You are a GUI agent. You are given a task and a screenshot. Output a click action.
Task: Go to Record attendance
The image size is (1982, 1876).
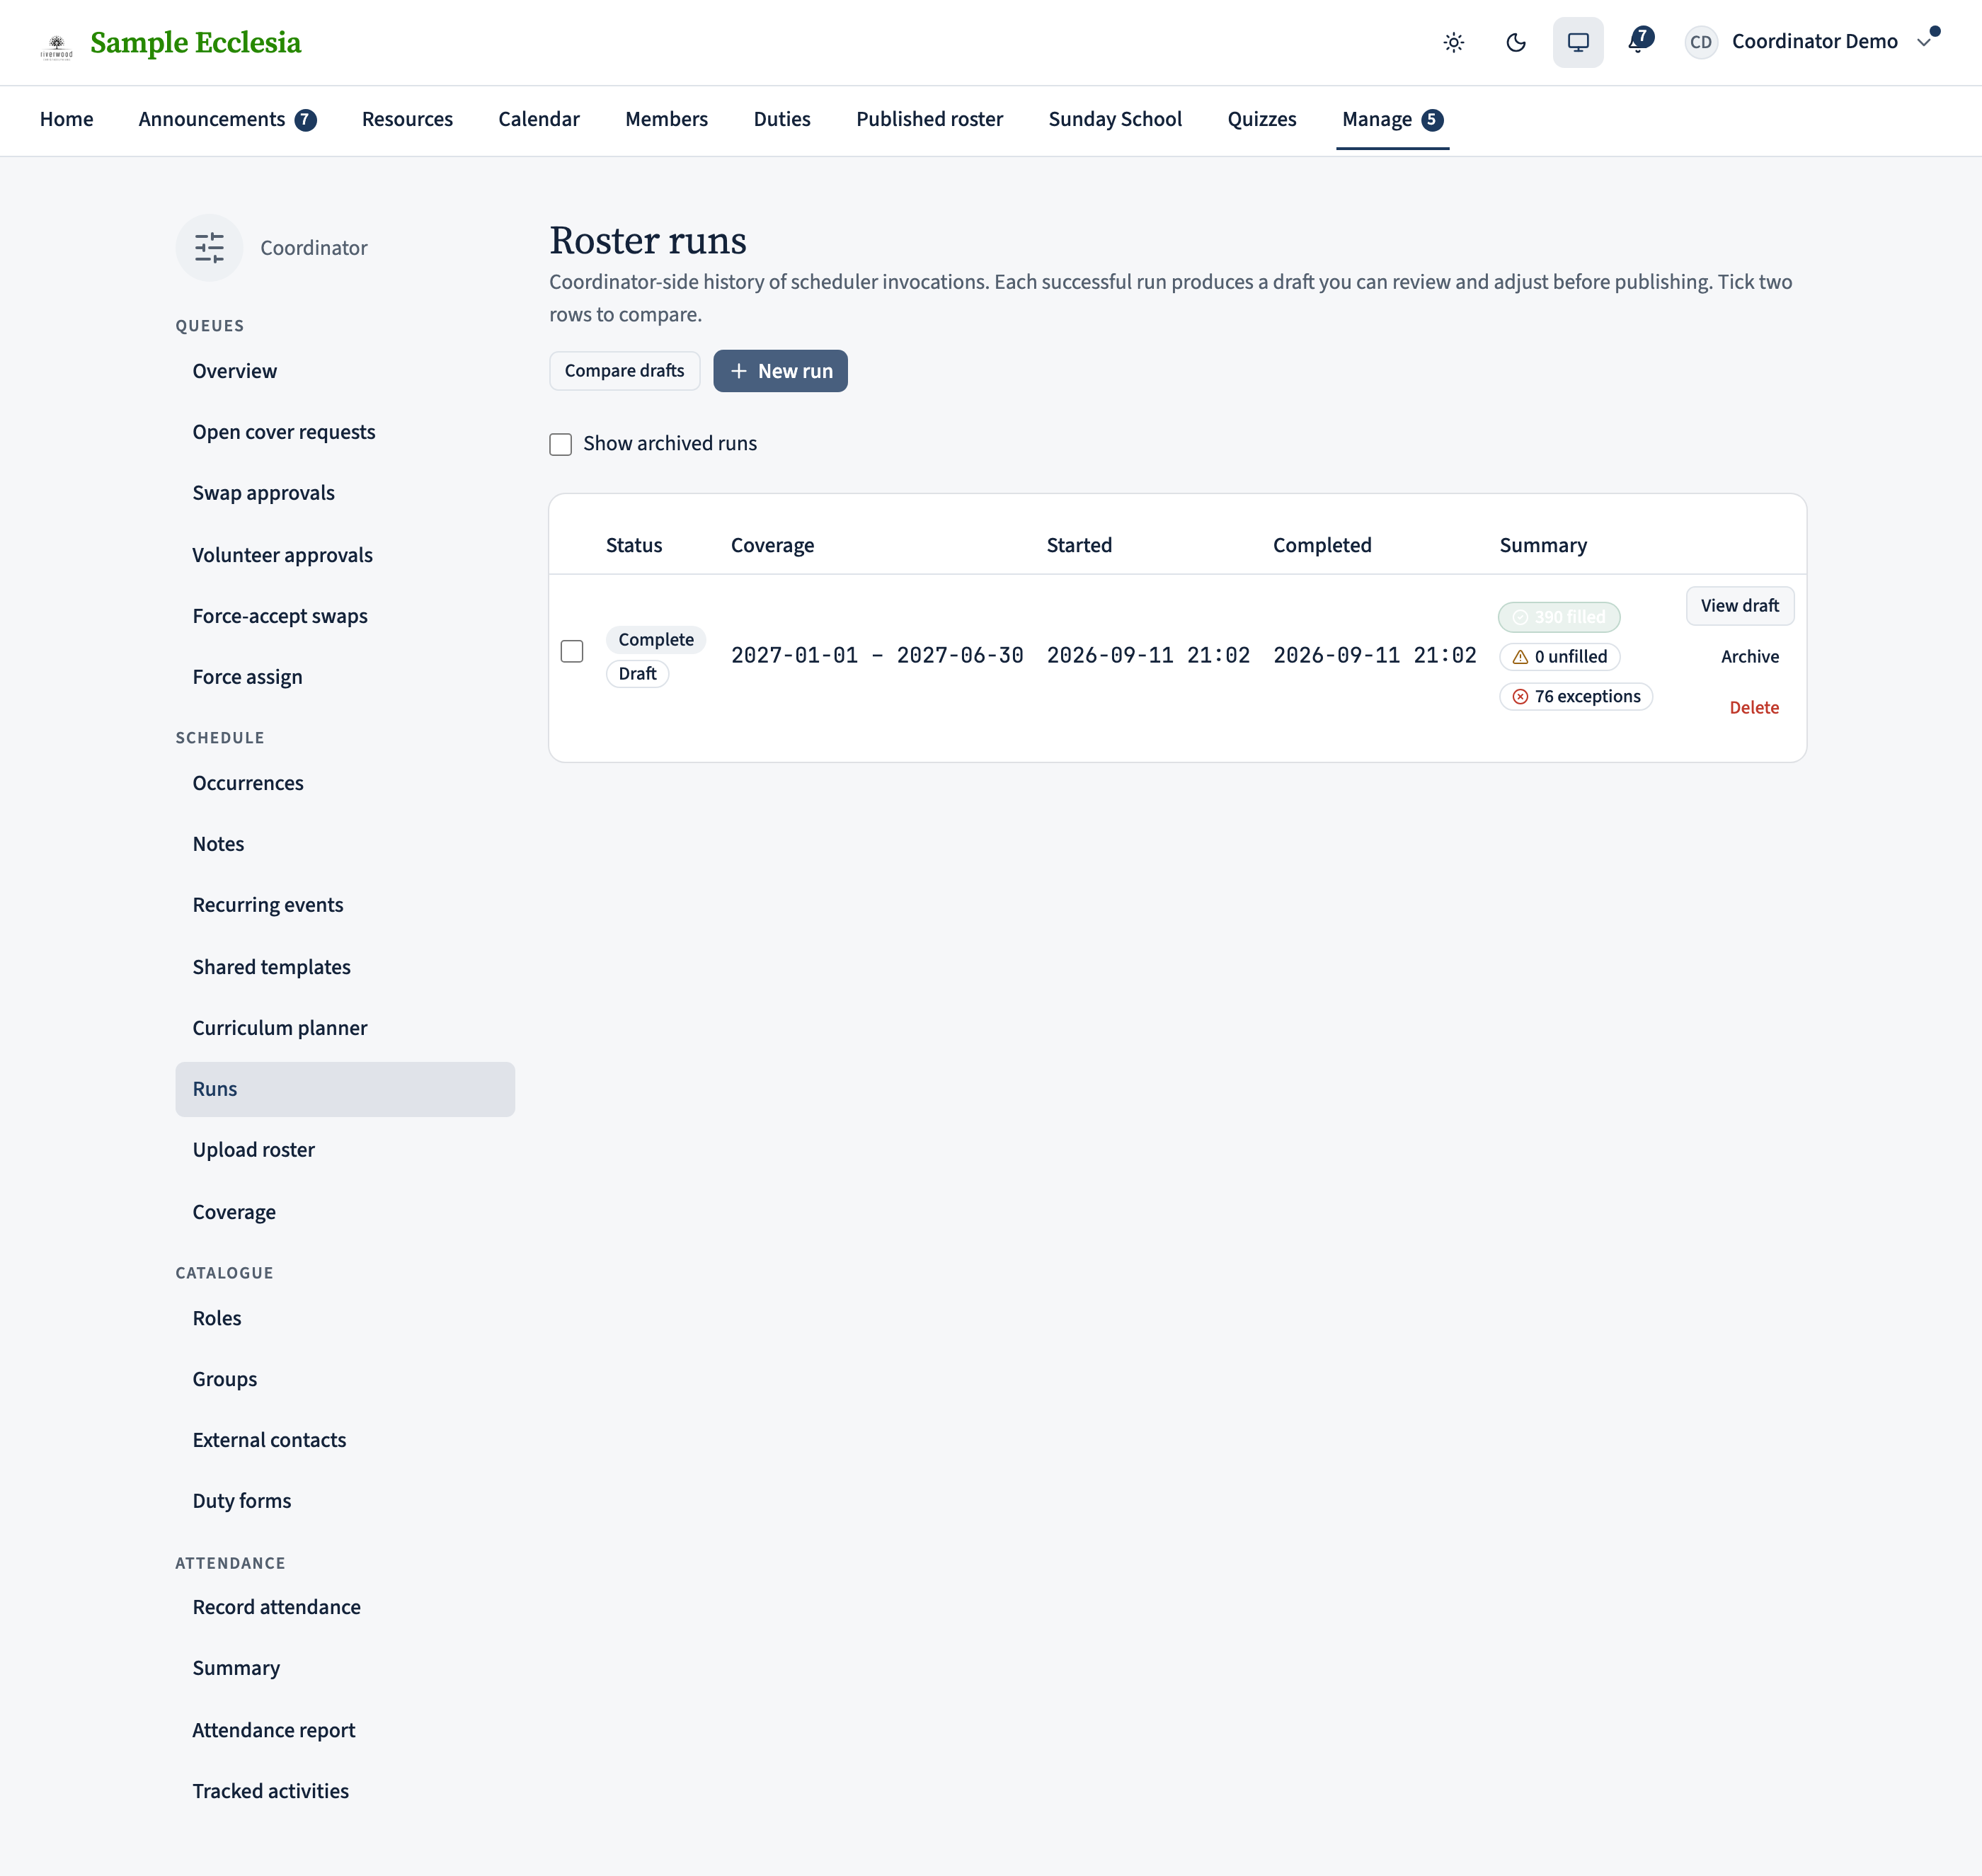[x=345, y=1607]
